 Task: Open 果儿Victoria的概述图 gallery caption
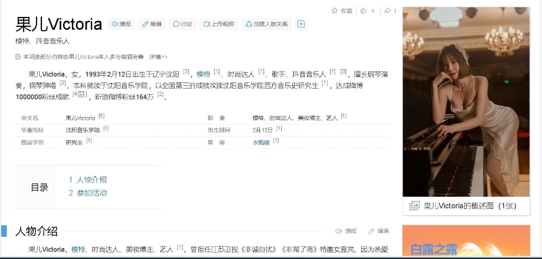470,206
